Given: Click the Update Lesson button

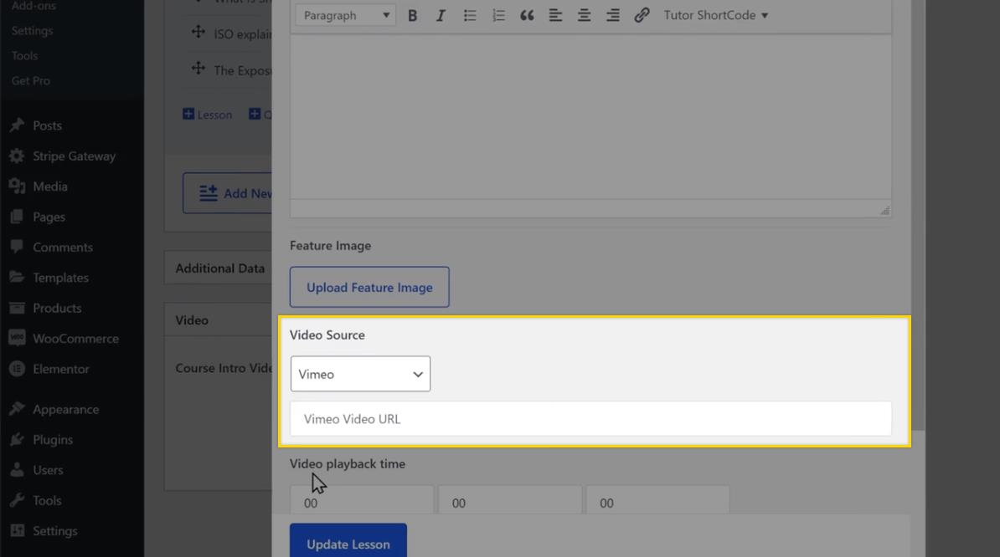Looking at the screenshot, I should tap(348, 544).
